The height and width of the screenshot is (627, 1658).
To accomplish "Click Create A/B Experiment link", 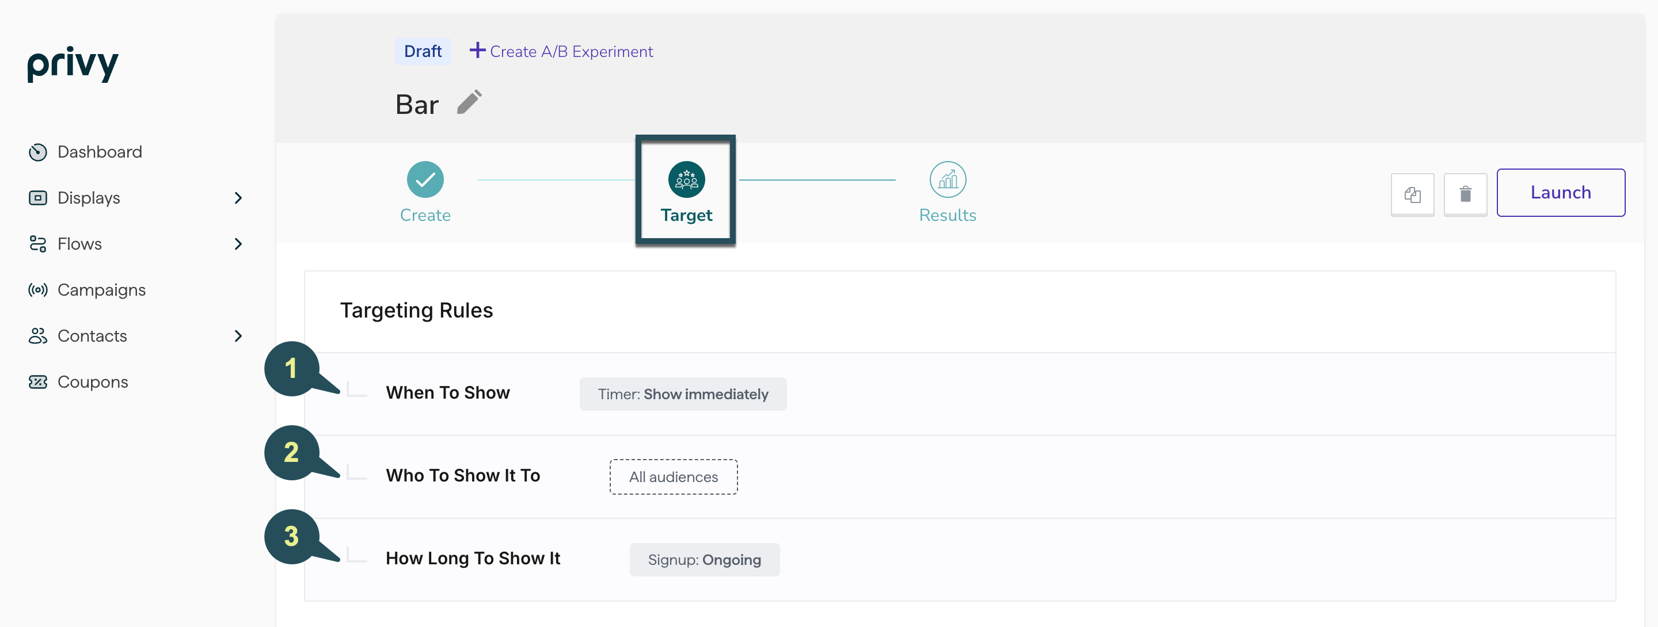I will click(561, 51).
